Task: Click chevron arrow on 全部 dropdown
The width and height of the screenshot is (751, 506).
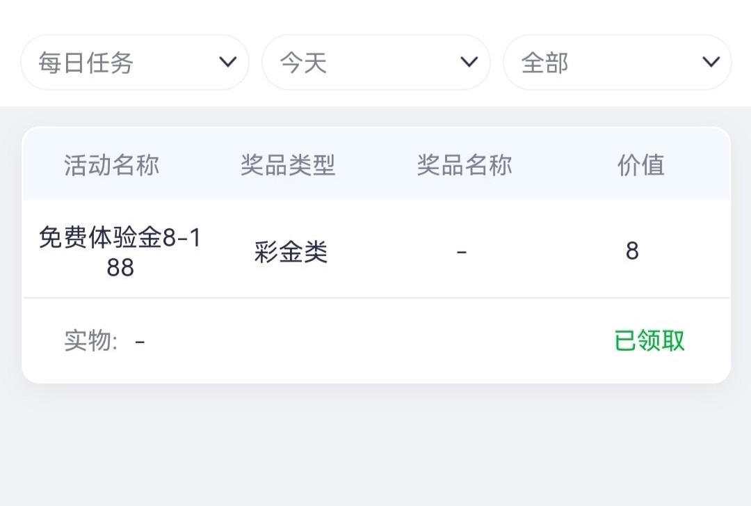Action: 710,63
